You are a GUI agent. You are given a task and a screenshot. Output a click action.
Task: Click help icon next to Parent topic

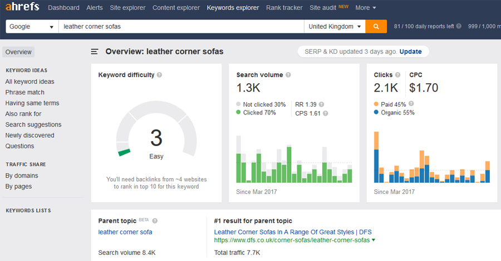coord(155,221)
